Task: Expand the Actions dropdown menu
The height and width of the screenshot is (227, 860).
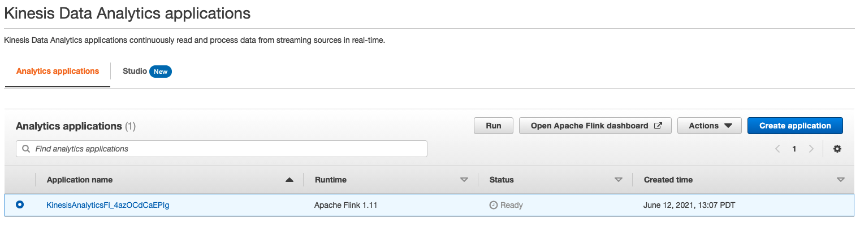Action: (709, 126)
